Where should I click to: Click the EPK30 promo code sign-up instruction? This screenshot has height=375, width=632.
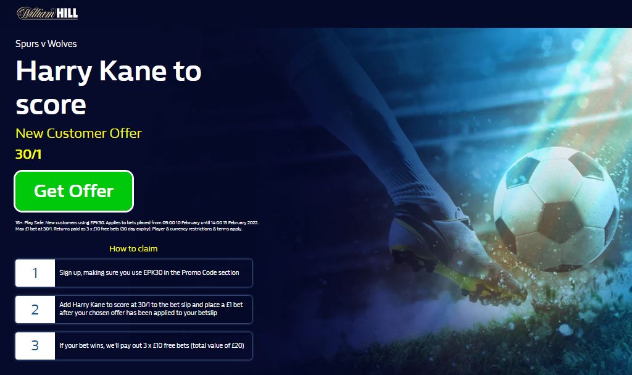pos(149,273)
